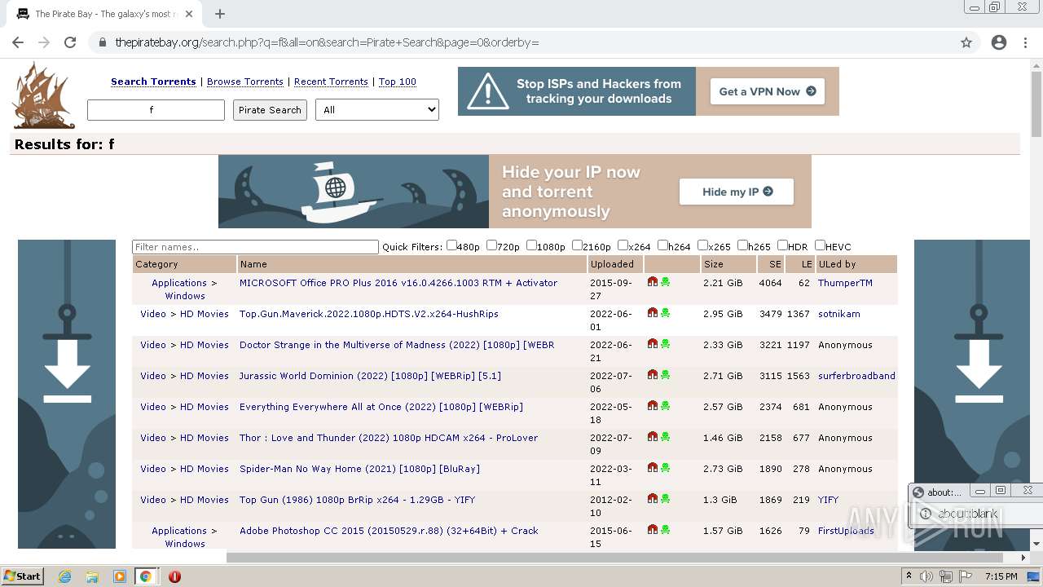
Task: Open the Jurassic World Dominion torrent page
Action: pos(370,376)
